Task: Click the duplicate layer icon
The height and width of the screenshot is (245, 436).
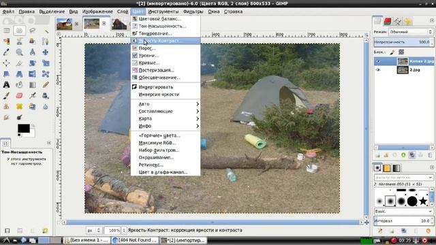Action: (x=411, y=155)
